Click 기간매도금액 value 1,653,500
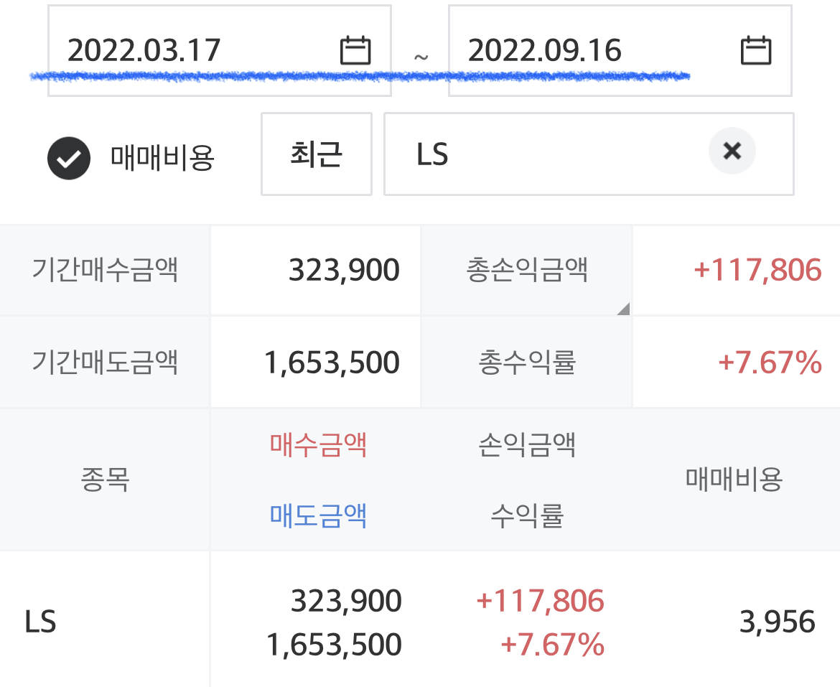 332,363
